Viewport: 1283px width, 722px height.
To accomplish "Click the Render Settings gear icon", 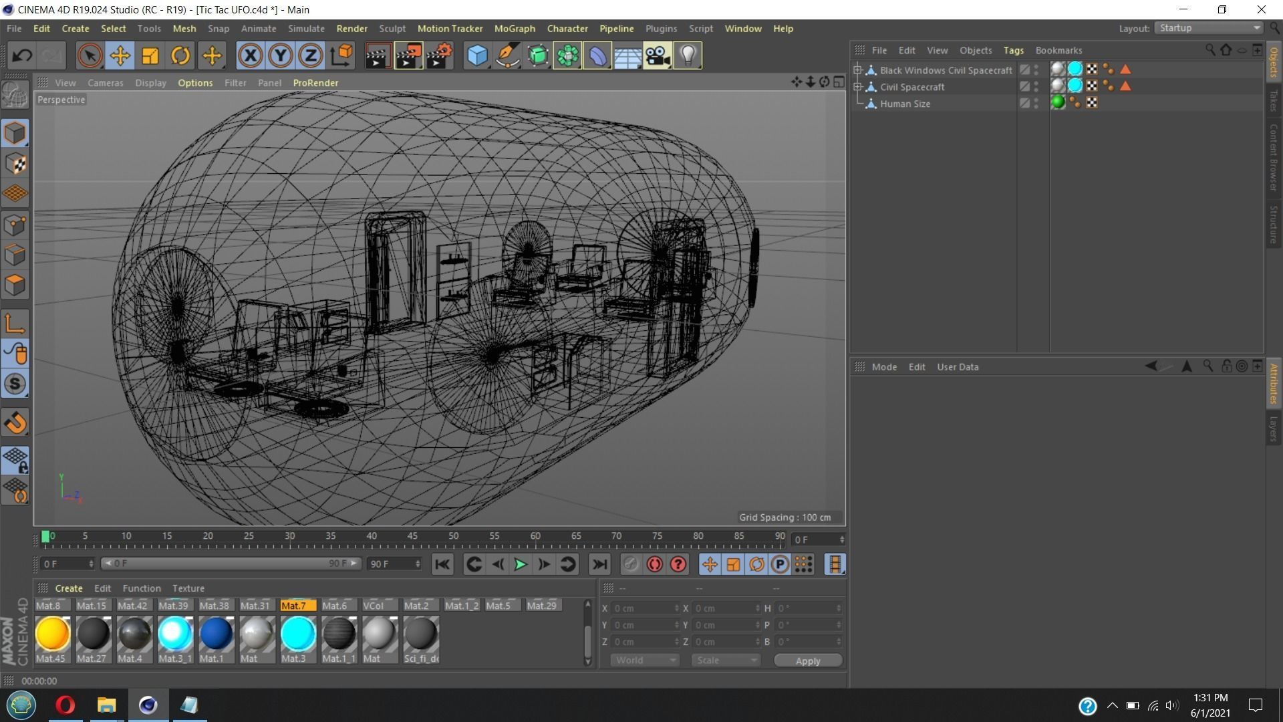I will (439, 55).
